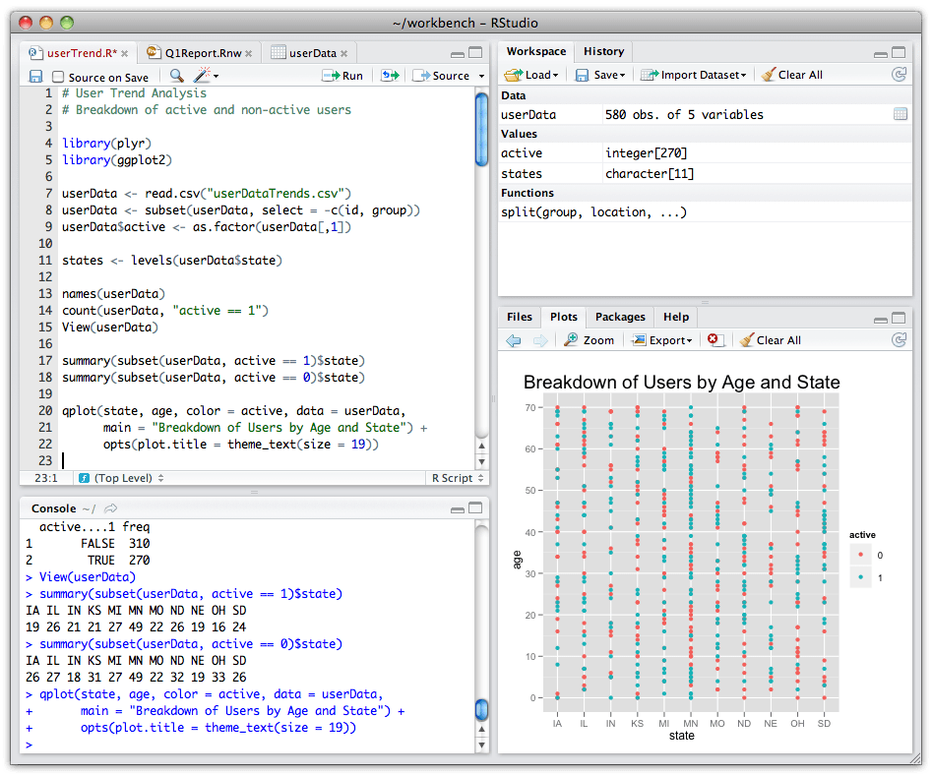This screenshot has height=775, width=932.
Task: View the userData dataset via its grid icon
Action: [x=900, y=113]
